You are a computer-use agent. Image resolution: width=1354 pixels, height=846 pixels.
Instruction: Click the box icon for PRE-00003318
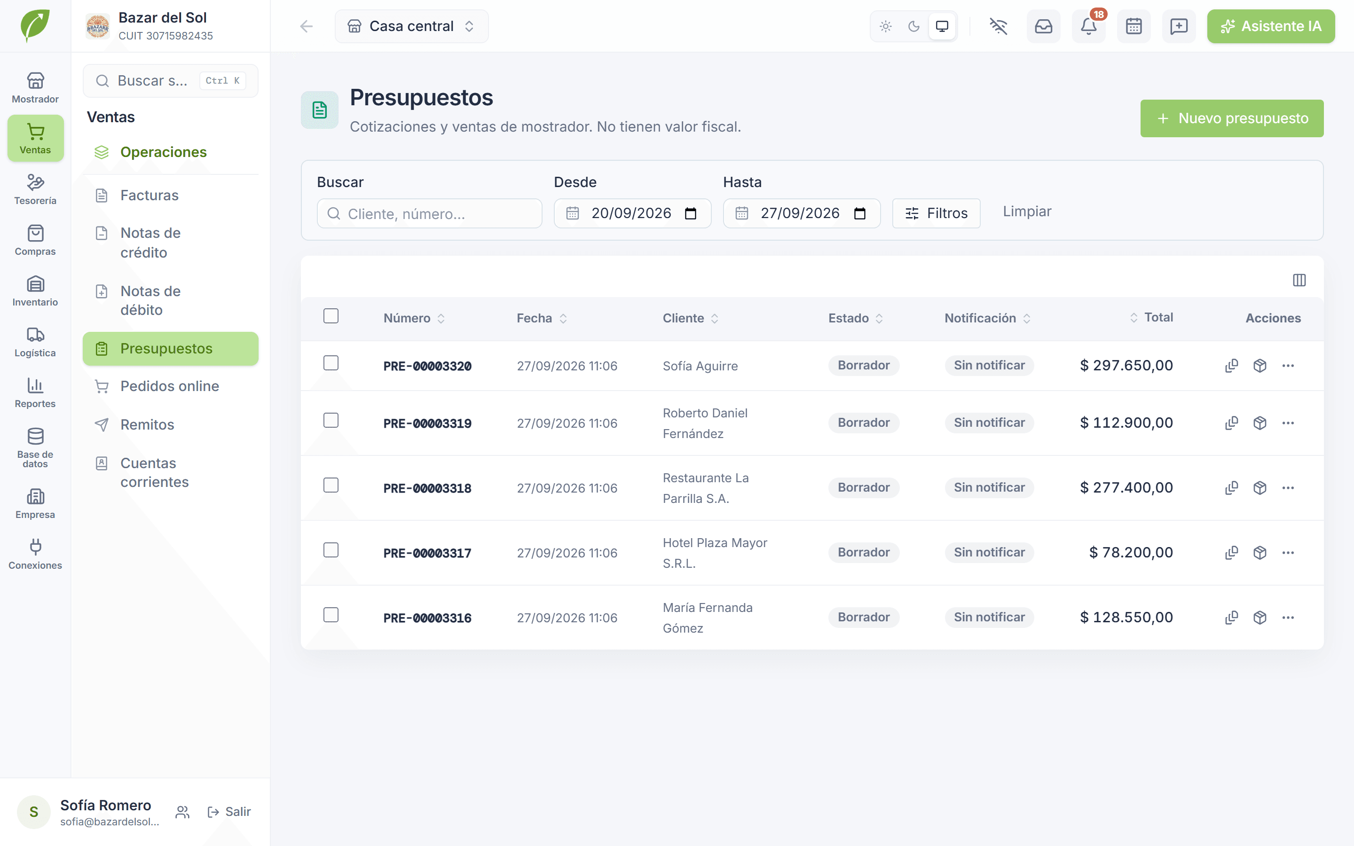pos(1260,488)
